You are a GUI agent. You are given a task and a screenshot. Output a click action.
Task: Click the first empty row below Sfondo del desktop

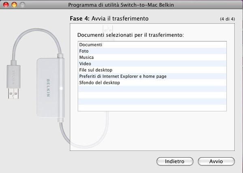click(152, 89)
